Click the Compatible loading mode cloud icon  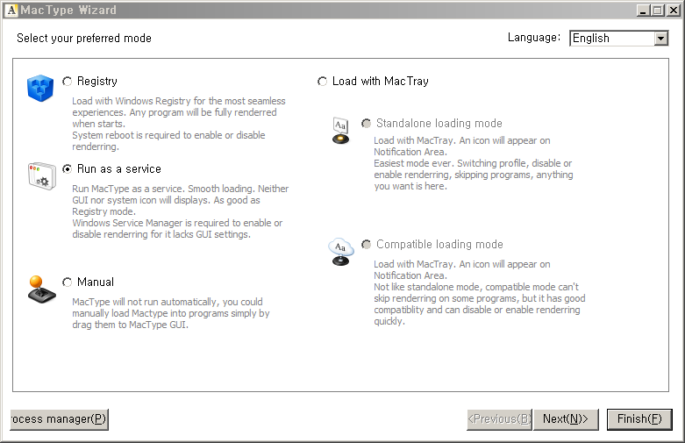pos(340,252)
